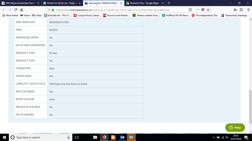Open the Firefox home page icon

coord(21,10)
